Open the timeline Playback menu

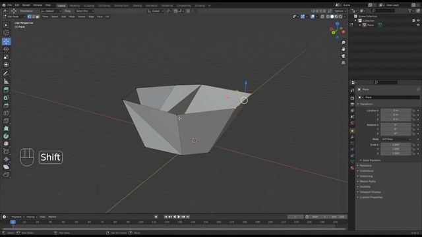(x=18, y=217)
